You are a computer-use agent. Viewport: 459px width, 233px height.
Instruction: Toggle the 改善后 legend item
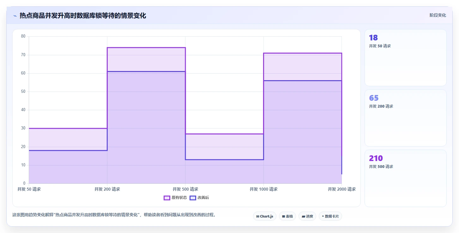tap(199, 198)
